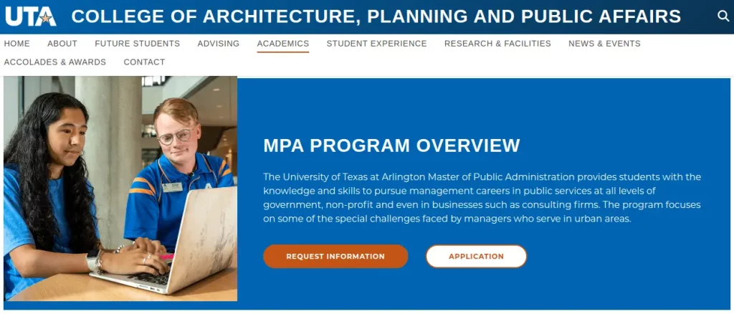Open the Student Experience menu
734x314 pixels.
tap(376, 44)
